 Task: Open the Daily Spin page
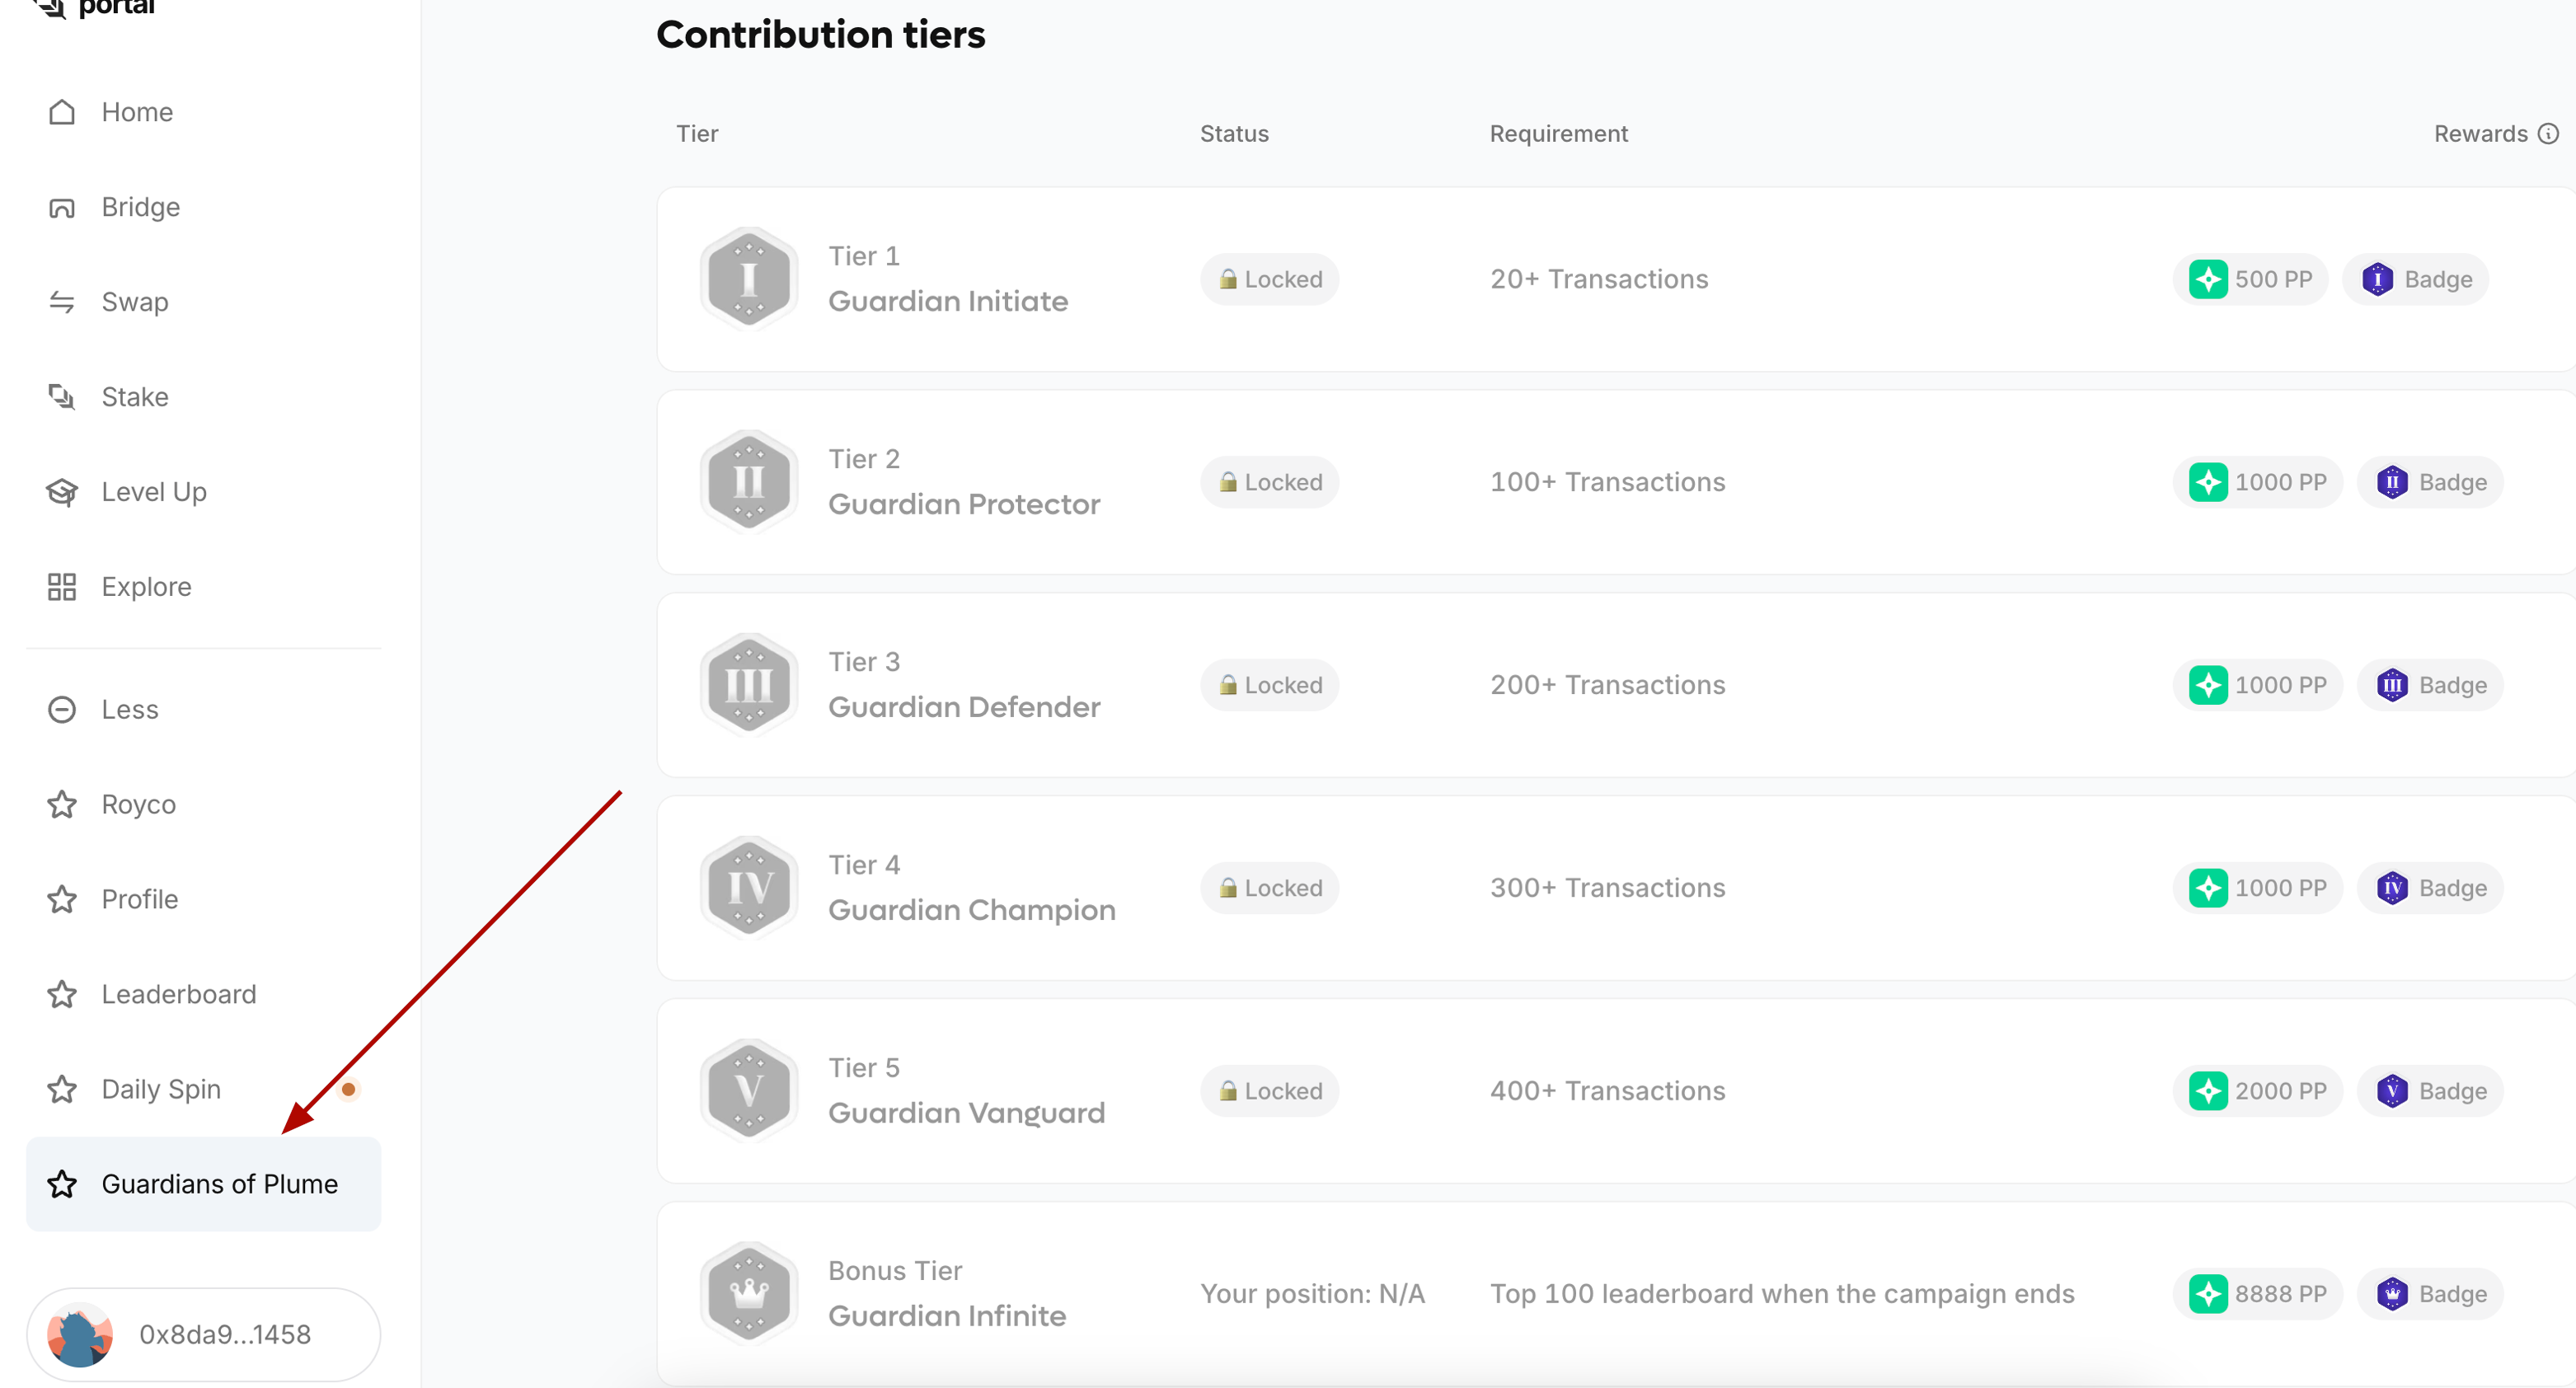(160, 1090)
